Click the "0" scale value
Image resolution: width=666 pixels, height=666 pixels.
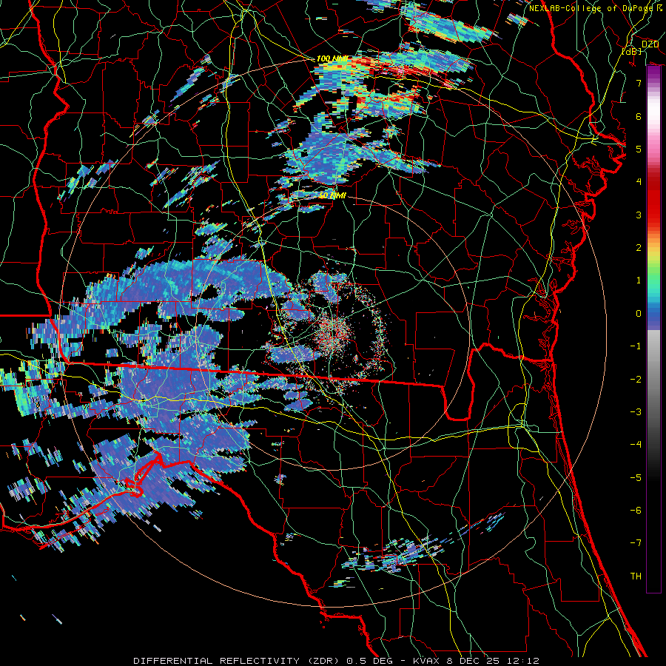(639, 314)
